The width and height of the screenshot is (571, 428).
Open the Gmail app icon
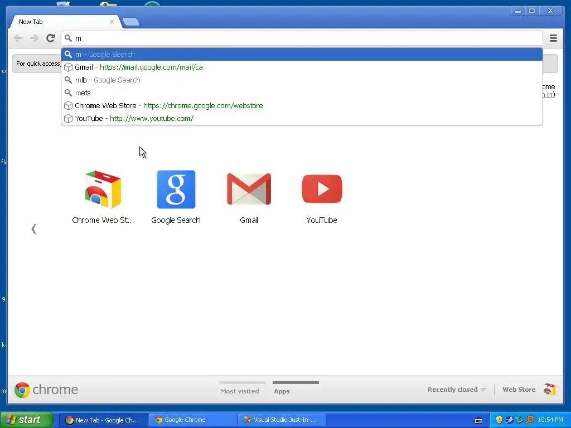[249, 189]
